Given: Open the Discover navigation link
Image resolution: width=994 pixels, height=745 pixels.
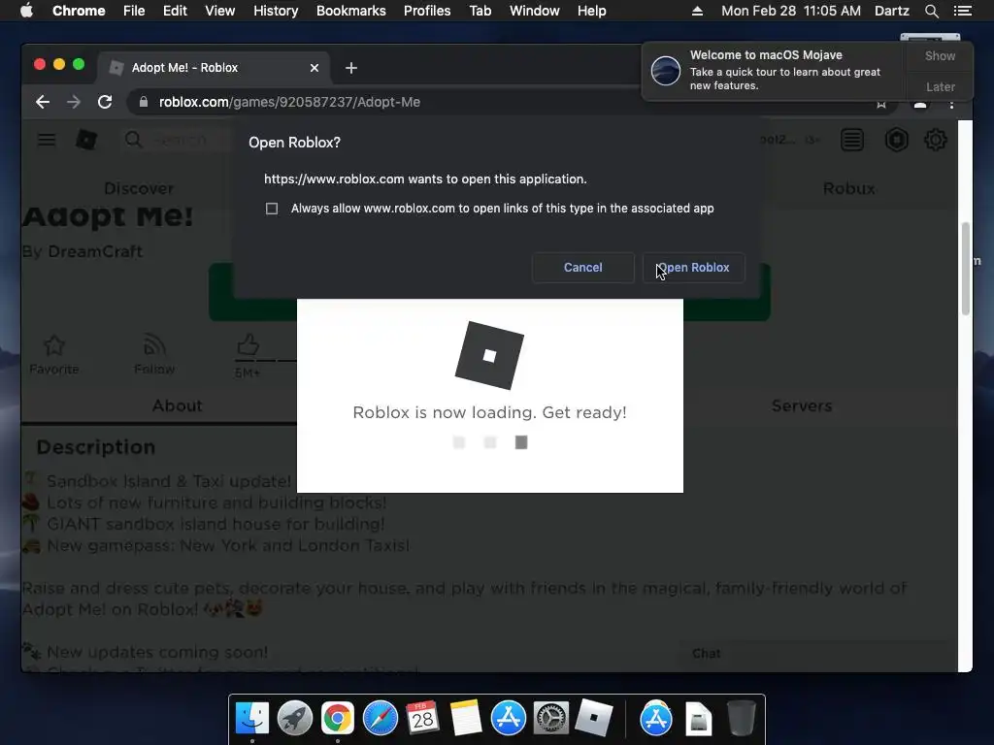Looking at the screenshot, I should pos(139,188).
